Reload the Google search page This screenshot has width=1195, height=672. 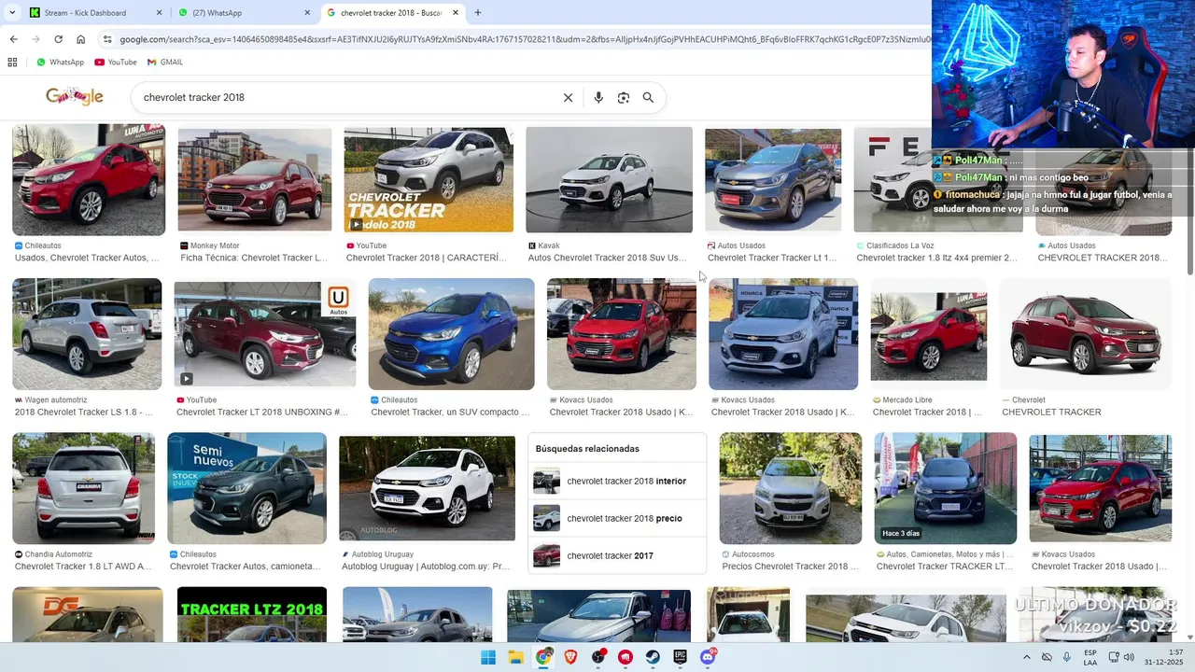(58, 39)
